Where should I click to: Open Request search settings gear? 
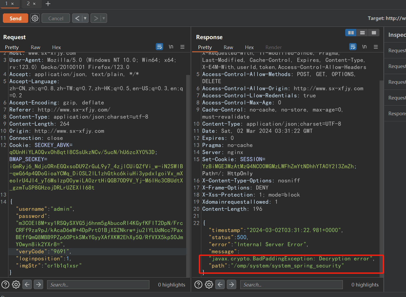[x=16, y=284]
